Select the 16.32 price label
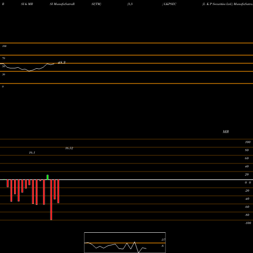This screenshot has width=253, height=253. pyautogui.click(x=69, y=148)
